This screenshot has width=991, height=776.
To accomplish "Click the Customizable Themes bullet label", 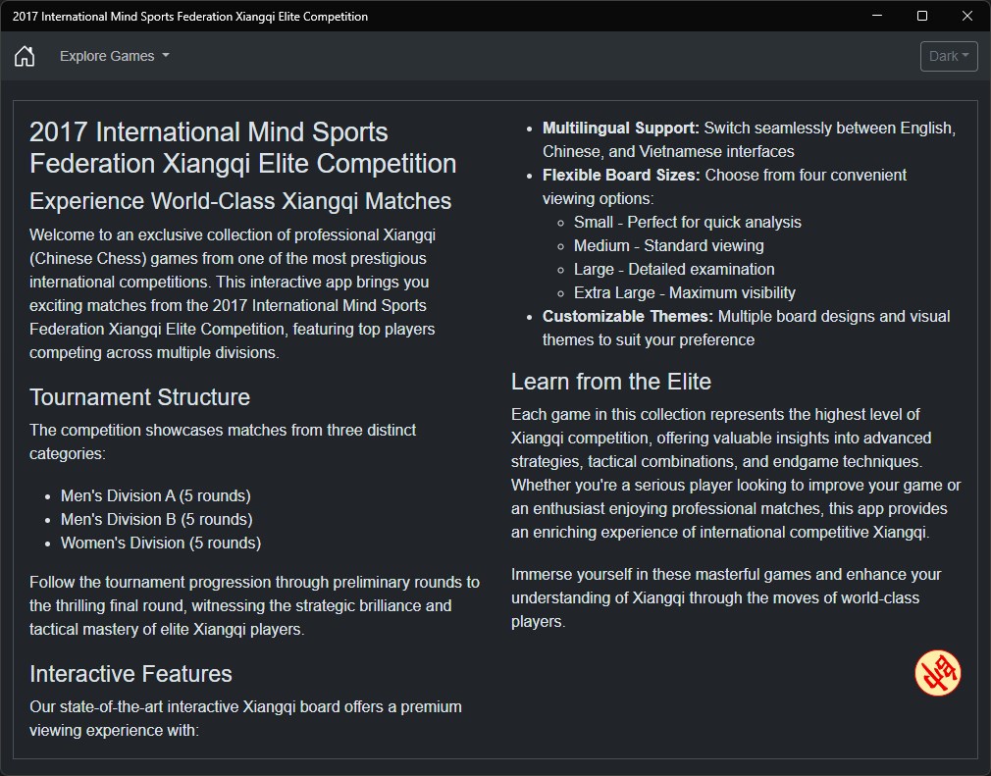I will click(628, 316).
